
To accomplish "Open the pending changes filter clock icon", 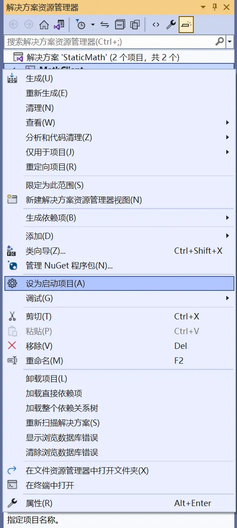I will click(x=81, y=25).
